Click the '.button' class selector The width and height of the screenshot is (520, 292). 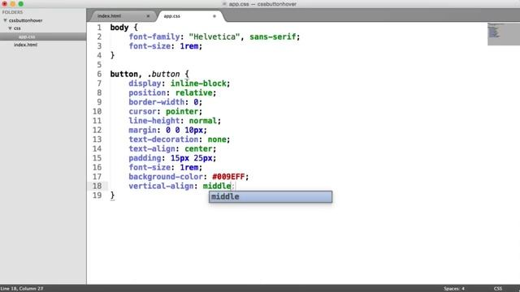tap(164, 74)
